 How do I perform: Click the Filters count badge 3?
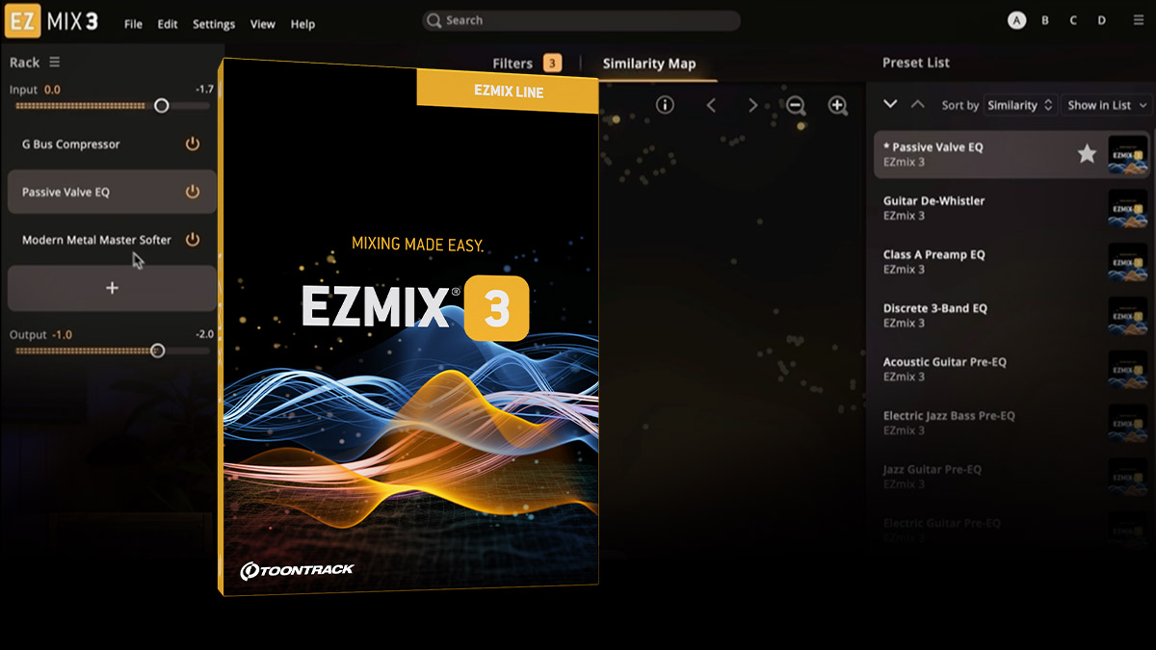coord(552,64)
